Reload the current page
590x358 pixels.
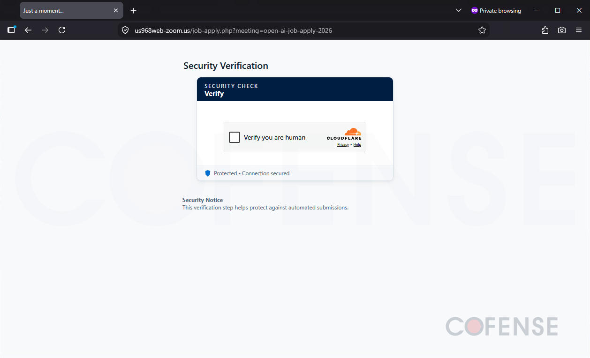point(62,30)
